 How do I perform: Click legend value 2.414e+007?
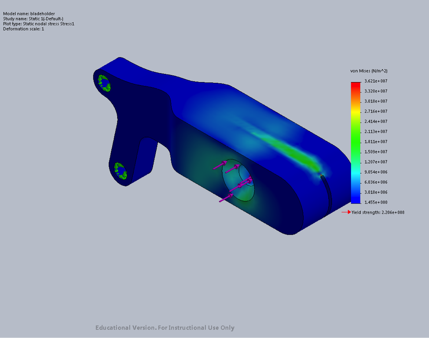pos(376,122)
